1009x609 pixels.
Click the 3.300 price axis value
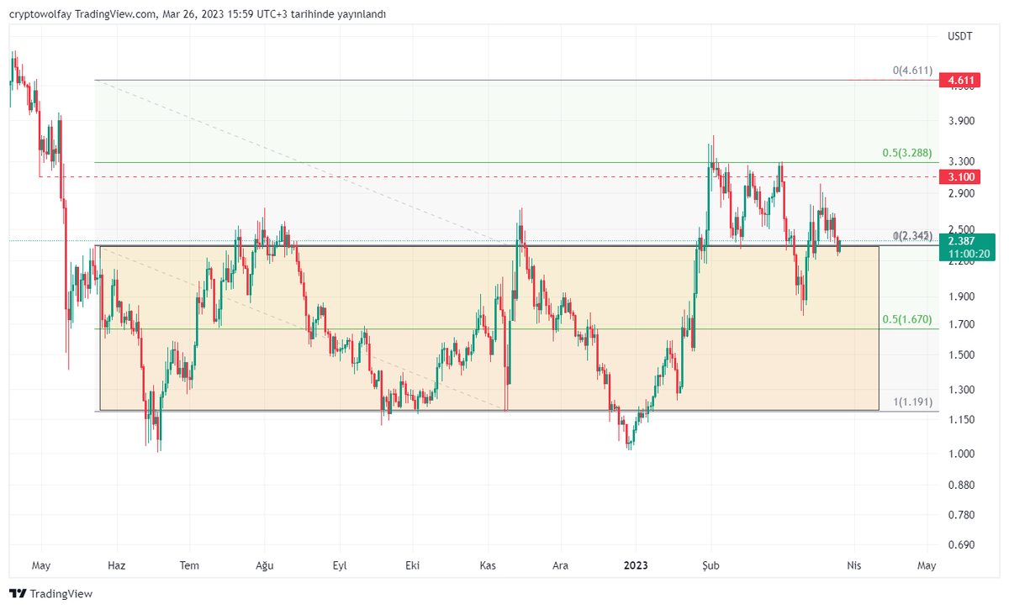[x=961, y=161]
